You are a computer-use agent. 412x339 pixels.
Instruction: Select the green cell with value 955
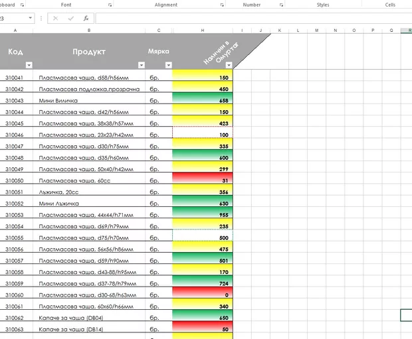[203, 215]
